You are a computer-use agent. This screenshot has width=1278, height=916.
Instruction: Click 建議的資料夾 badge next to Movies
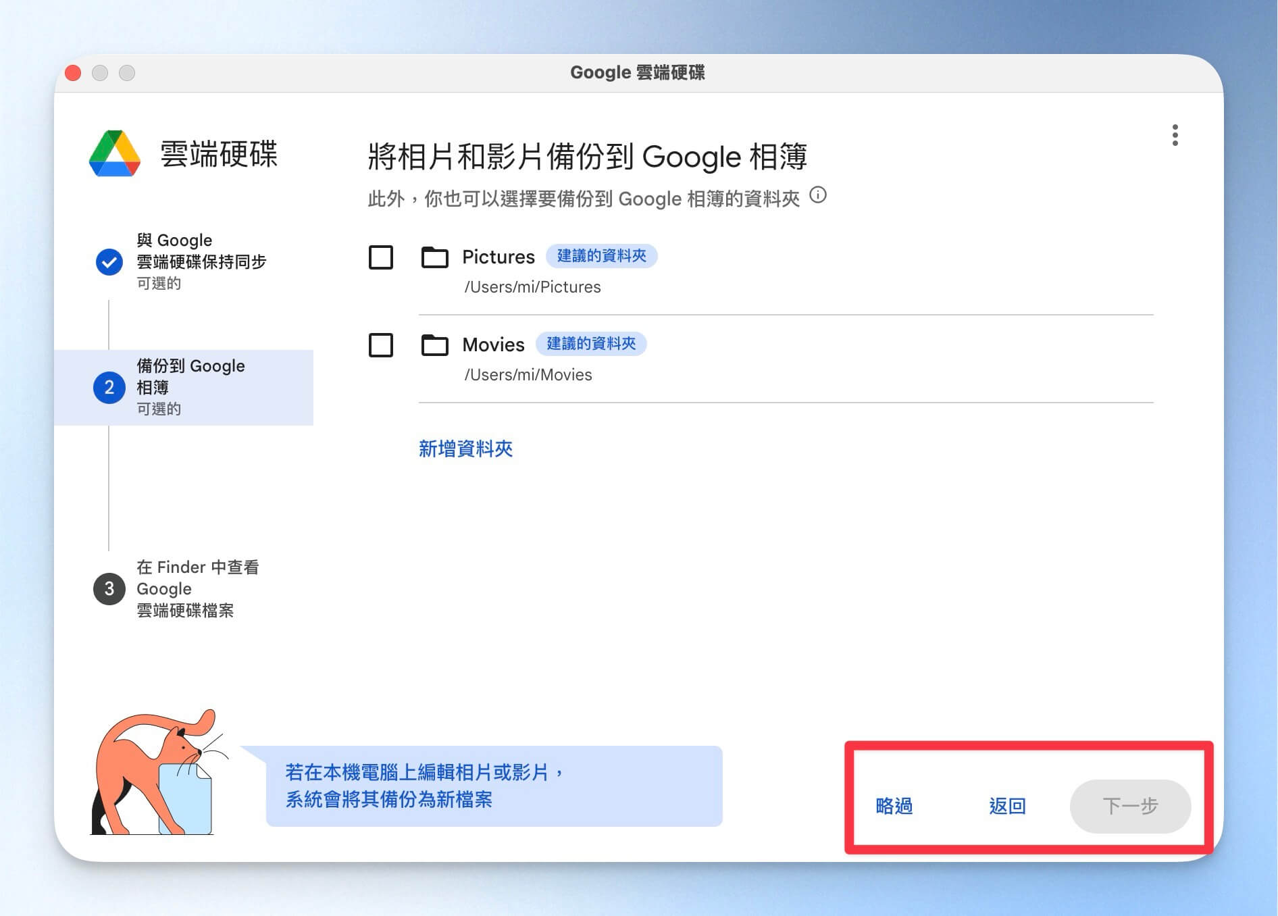[x=591, y=344]
